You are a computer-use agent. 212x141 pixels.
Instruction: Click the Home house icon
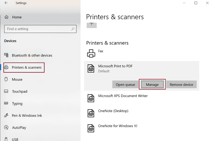point(6,17)
